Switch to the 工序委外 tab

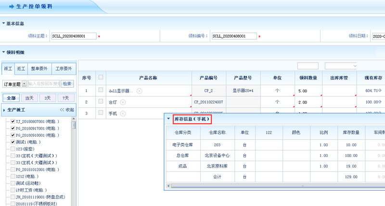coord(63,69)
